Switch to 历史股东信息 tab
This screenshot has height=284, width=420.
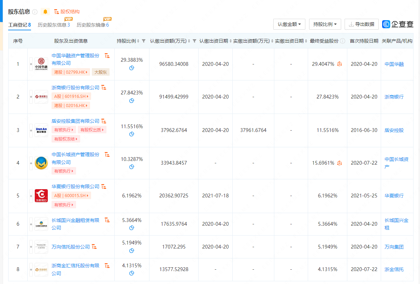[54, 25]
